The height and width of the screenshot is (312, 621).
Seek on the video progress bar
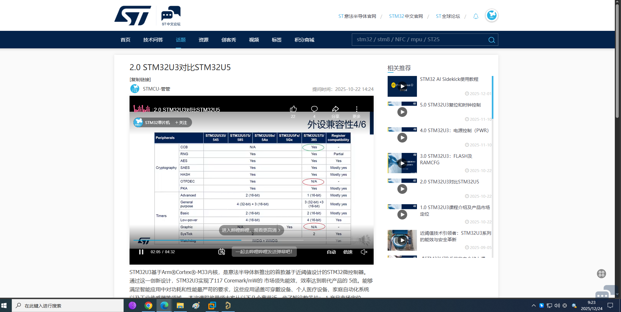251,240
